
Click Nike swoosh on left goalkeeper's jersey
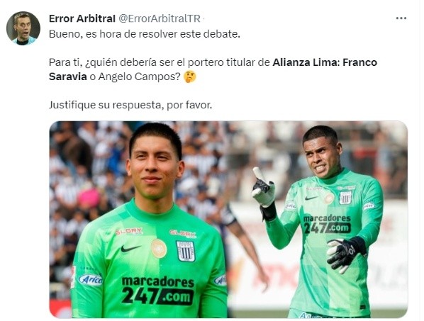(130, 248)
